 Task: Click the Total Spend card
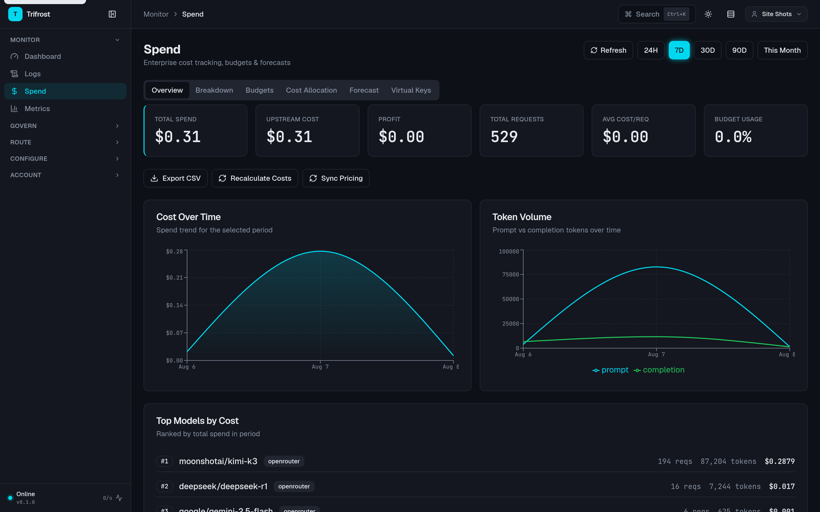(x=196, y=130)
